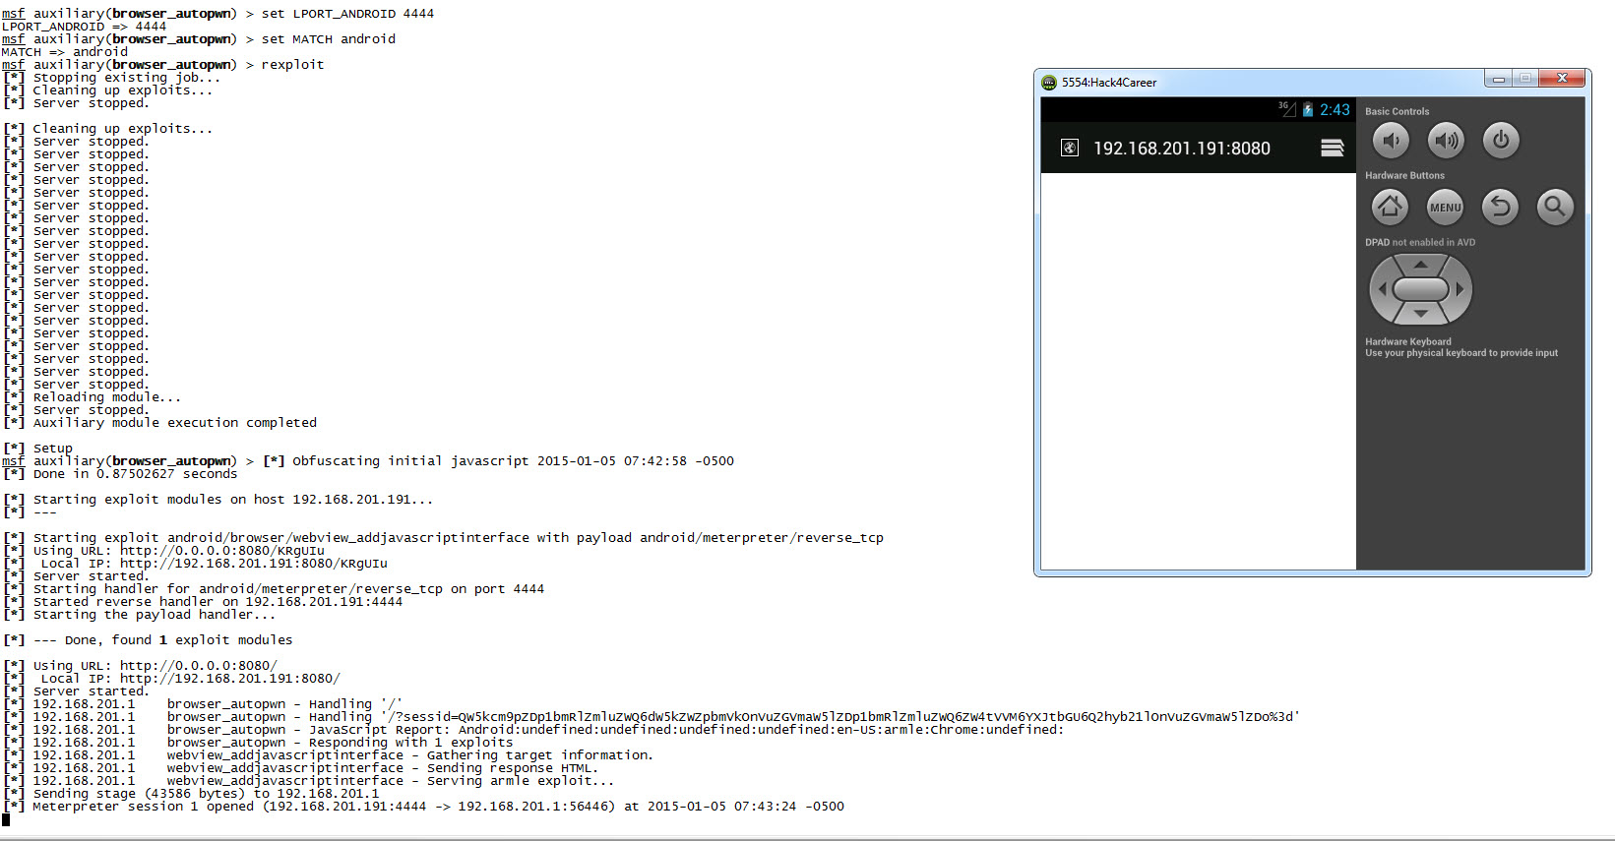Click the emulator power button
Viewport: 1615px width, 841px height.
tap(1501, 141)
